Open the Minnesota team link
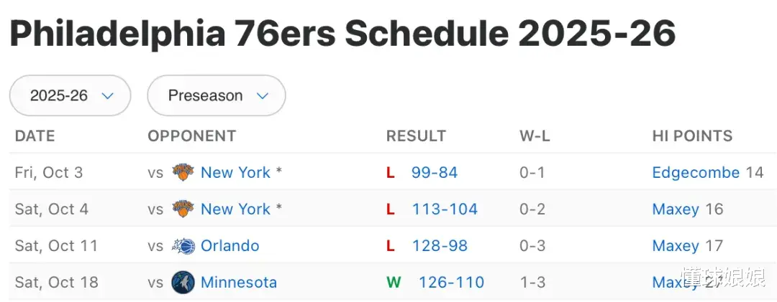 click(x=239, y=282)
